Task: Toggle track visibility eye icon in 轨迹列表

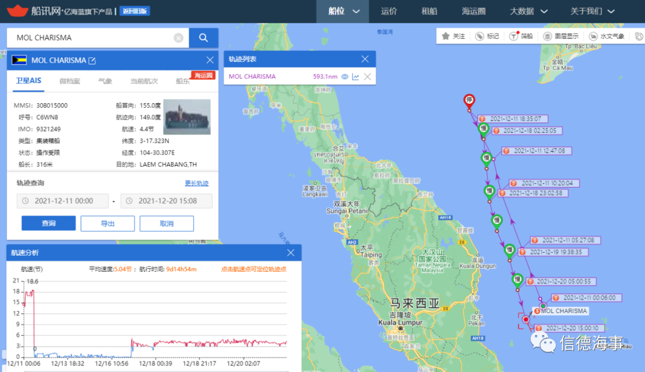Action: (x=344, y=76)
